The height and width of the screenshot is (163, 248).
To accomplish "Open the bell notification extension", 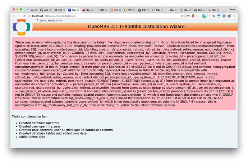I will pos(198,16).
